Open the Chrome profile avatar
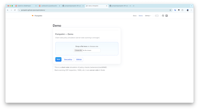Screen dimensions: 199x110 click(x=188, y=10)
